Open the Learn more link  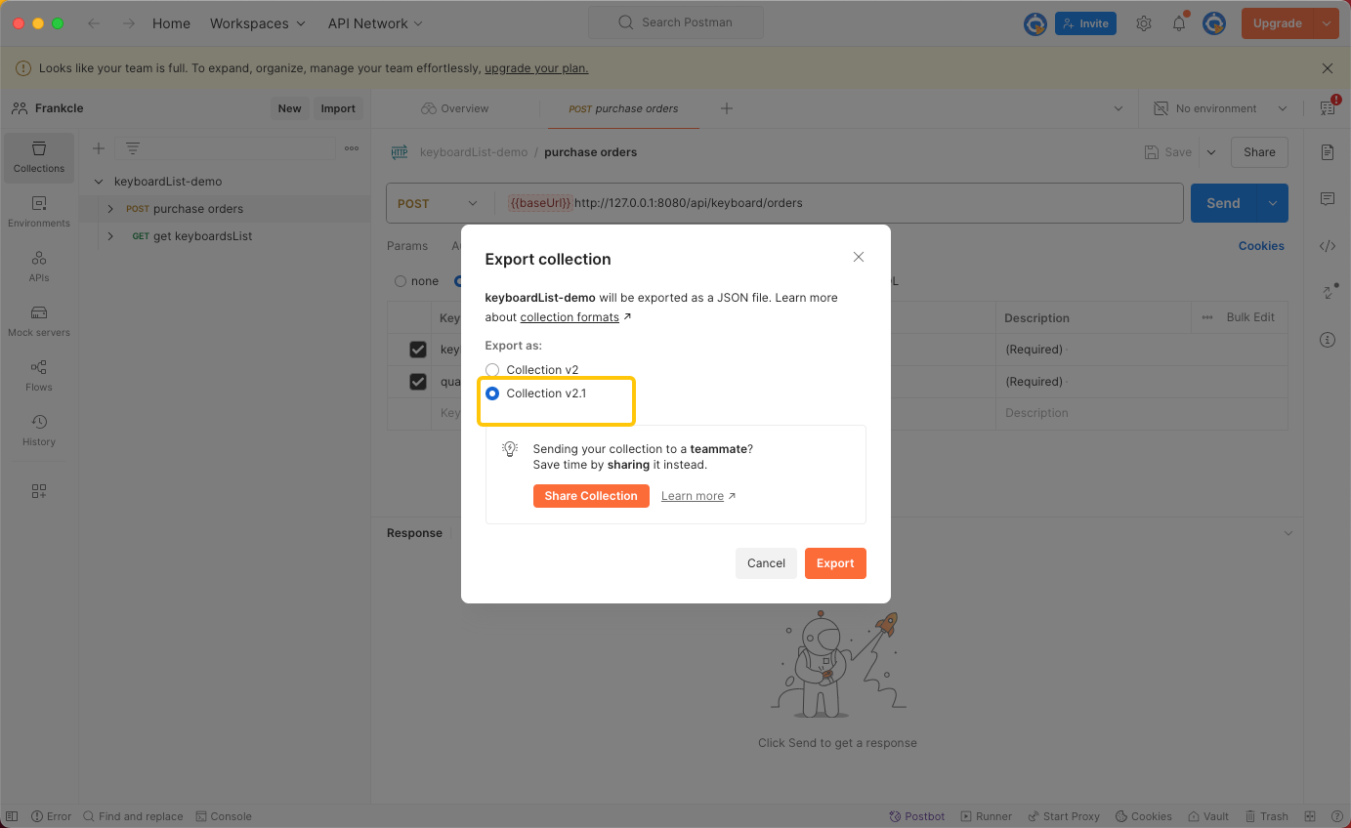click(x=693, y=496)
